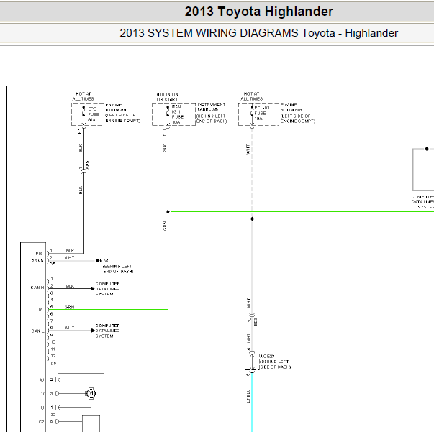Click the 2013 Toyota Highlander title
The height and width of the screenshot is (432, 434).
coord(258,12)
